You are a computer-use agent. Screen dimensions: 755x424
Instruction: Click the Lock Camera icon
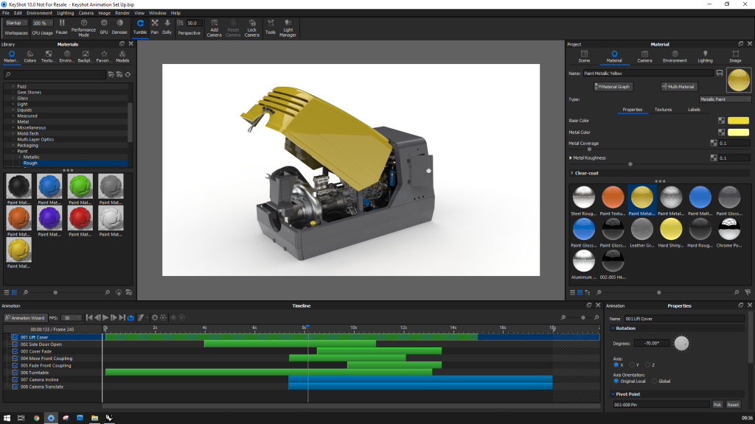pyautogui.click(x=252, y=29)
